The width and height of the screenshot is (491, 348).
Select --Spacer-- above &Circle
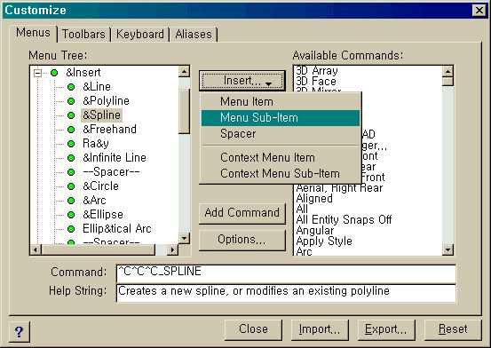[111, 171]
